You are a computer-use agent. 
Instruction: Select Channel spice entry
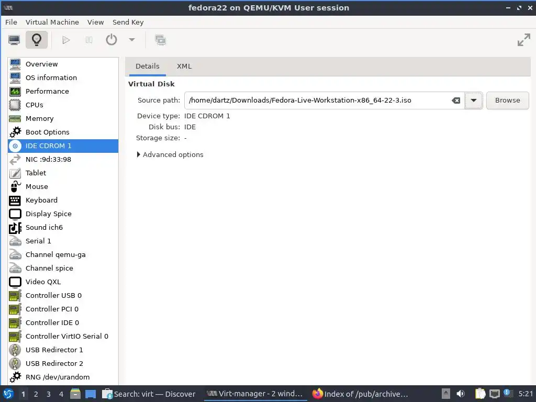pos(63,269)
